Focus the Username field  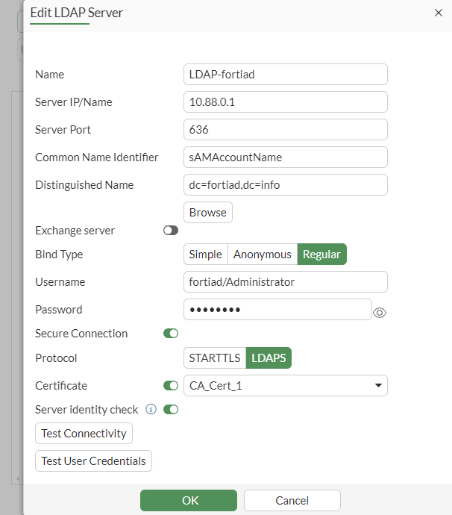click(x=285, y=282)
